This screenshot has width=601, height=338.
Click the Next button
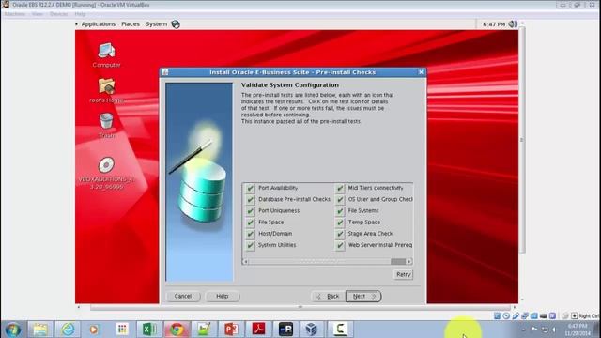point(363,297)
